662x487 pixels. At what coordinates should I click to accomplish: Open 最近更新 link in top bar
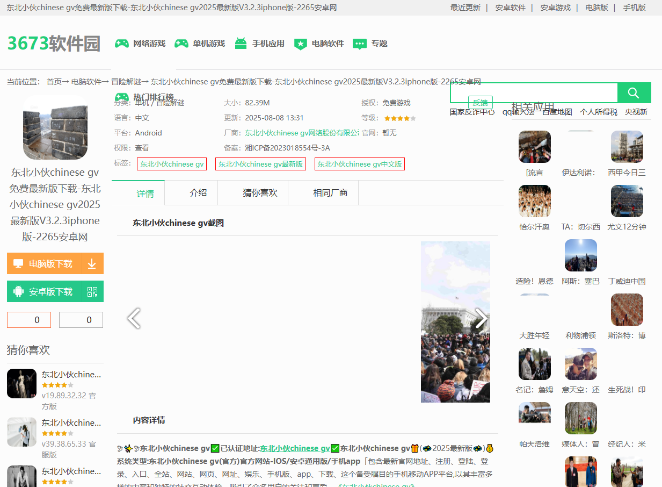(465, 8)
